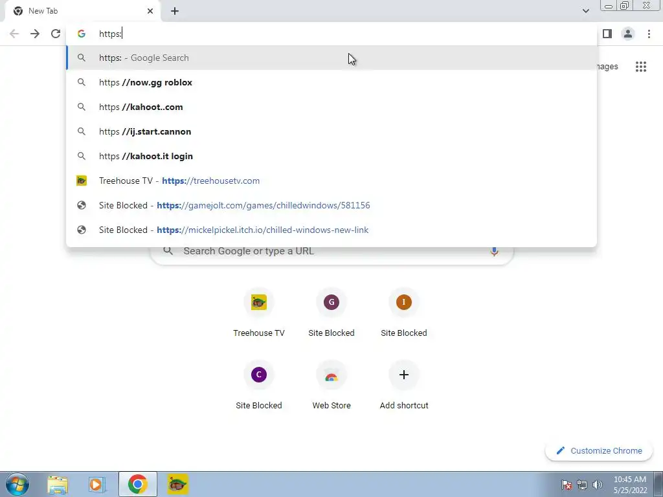Choose the '//ij.start.cannon' suggestion
The height and width of the screenshot is (497, 663).
[331, 131]
